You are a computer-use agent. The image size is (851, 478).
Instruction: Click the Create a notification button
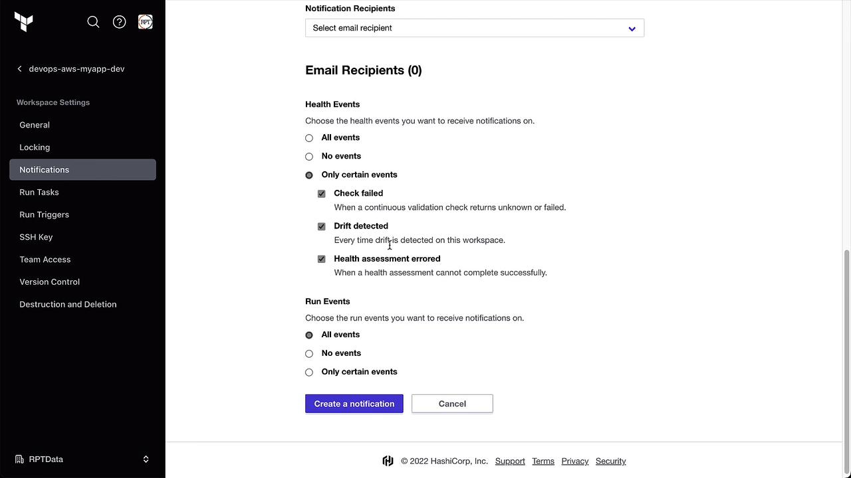(354, 404)
